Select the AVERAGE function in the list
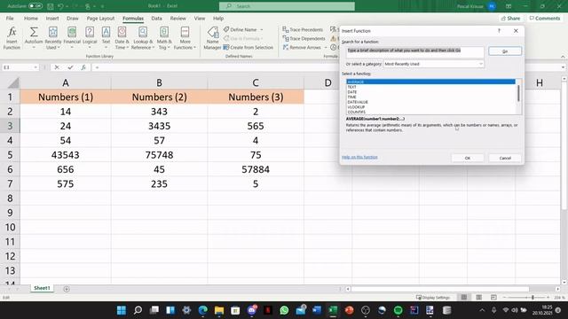The height and width of the screenshot is (319, 568). 430,82
